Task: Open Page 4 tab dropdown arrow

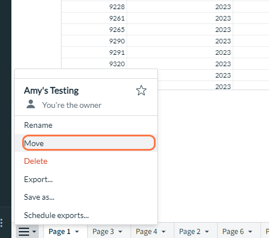Action: (x=164, y=232)
